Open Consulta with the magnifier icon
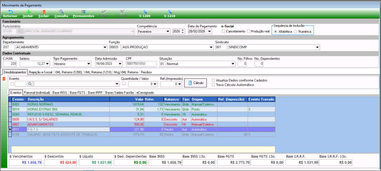 click(x=61, y=12)
